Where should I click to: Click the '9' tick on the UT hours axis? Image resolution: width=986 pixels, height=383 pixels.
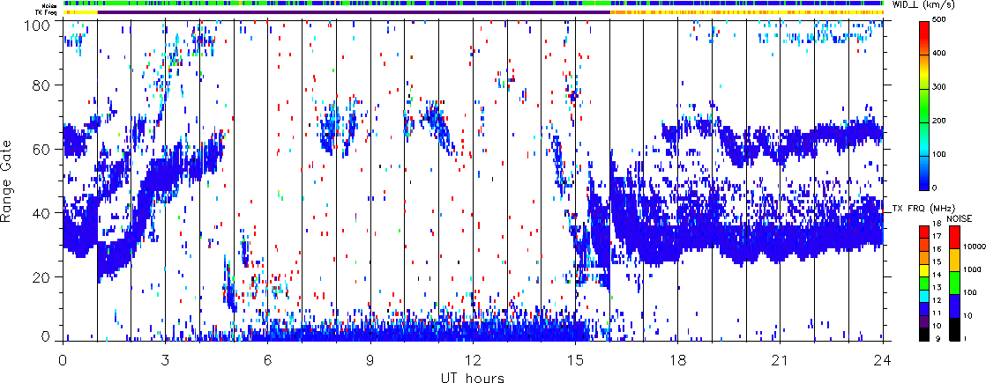click(370, 360)
